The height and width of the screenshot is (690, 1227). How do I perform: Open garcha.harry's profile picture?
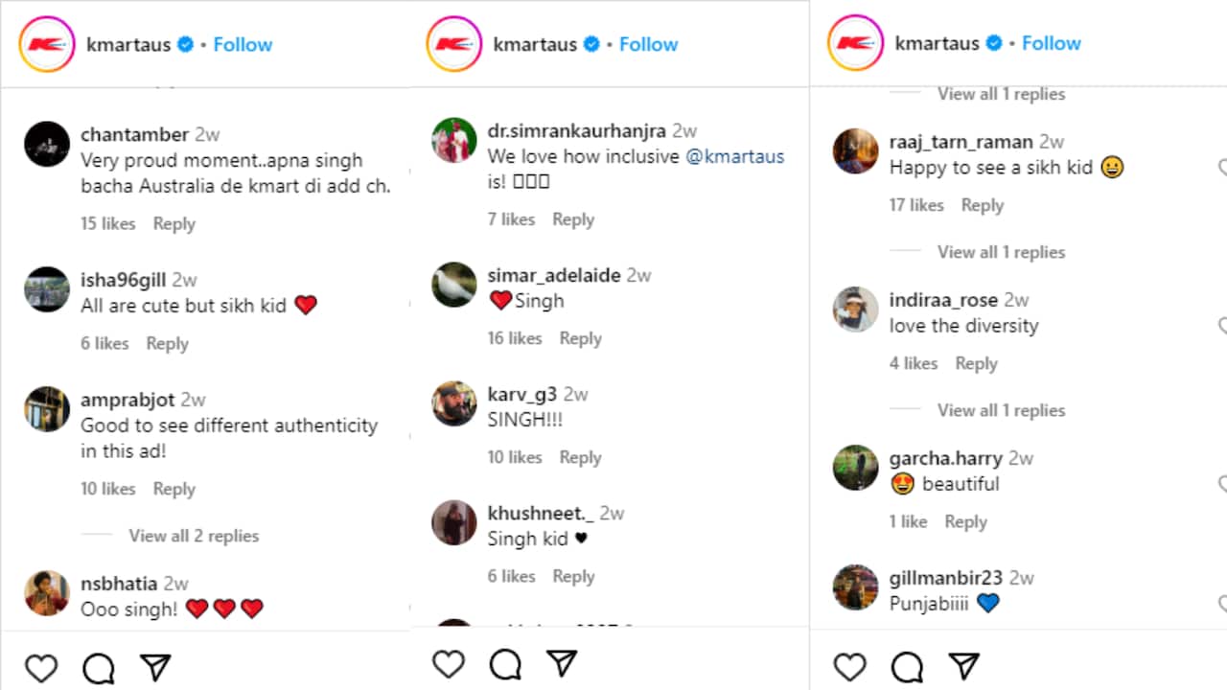point(855,469)
